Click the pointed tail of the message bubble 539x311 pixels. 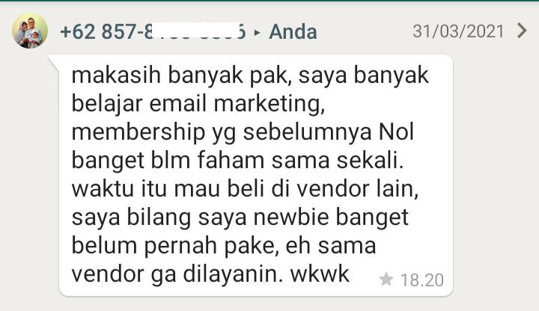[x=54, y=61]
